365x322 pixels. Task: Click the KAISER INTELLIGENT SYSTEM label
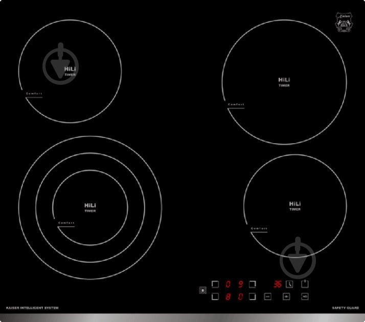(32, 308)
